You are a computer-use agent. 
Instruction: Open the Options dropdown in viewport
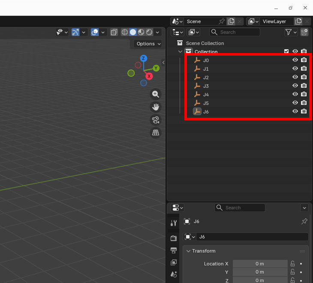tap(148, 44)
